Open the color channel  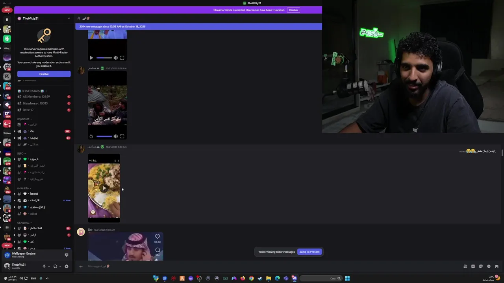44,214
